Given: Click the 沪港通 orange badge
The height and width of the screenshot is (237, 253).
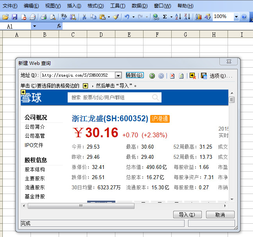Looking at the screenshot, I should (x=160, y=119).
